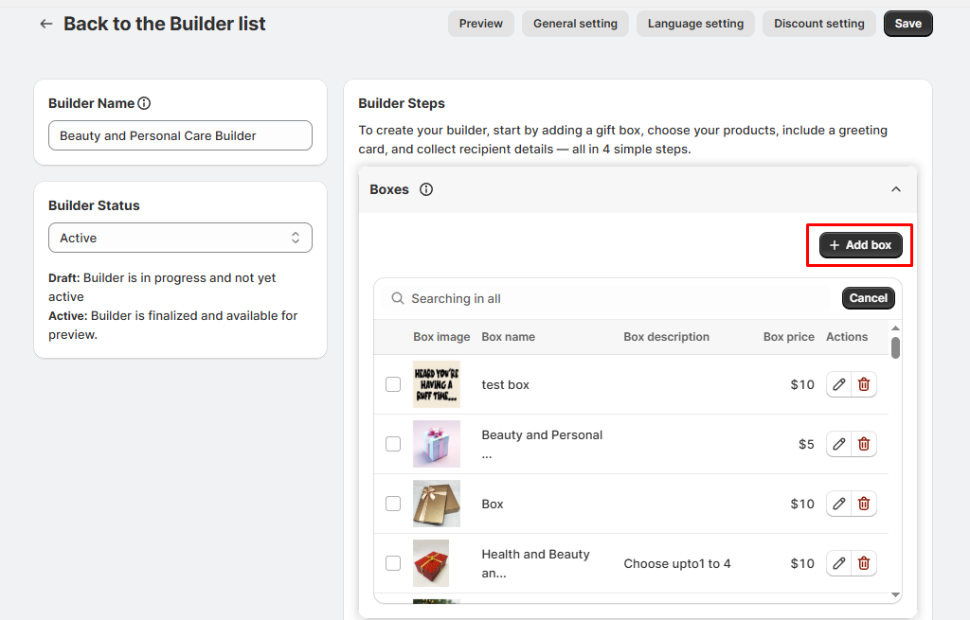Tick the checkbox for test box
The width and height of the screenshot is (970, 620).
tap(393, 384)
